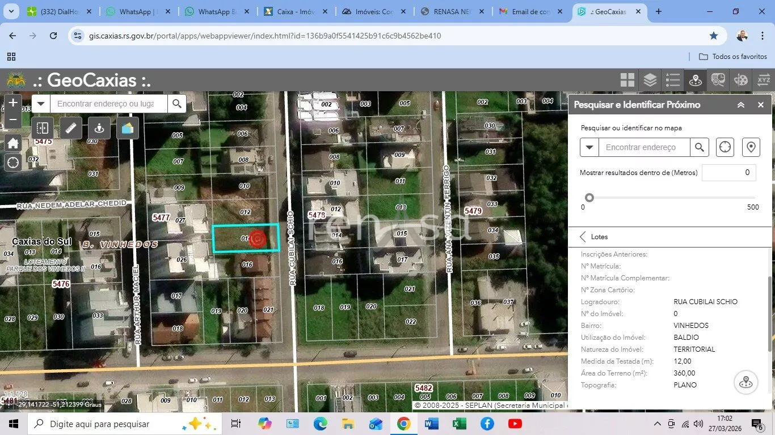775x435 pixels.
Task: Select the ruler Measurement tool
Action: [71, 129]
